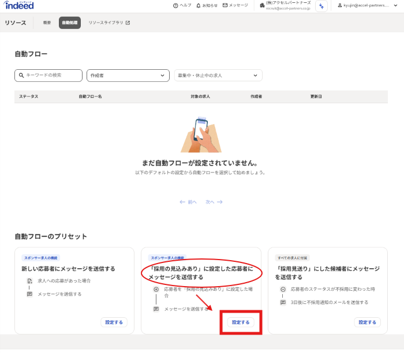This screenshot has width=404, height=353.
Task: Click 設定する for 採用見送り preset
Action: pos(368,322)
